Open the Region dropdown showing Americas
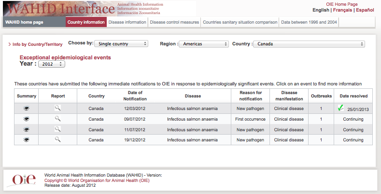The height and width of the screenshot is (194, 381). [x=203, y=44]
